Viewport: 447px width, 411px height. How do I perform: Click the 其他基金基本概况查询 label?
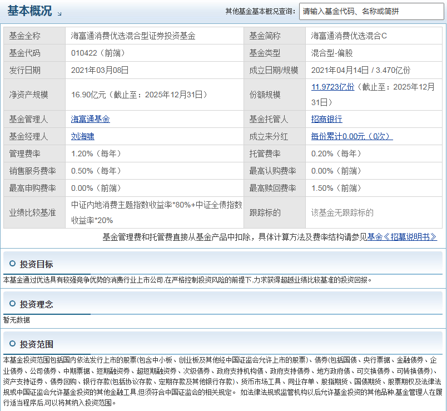coord(261,12)
